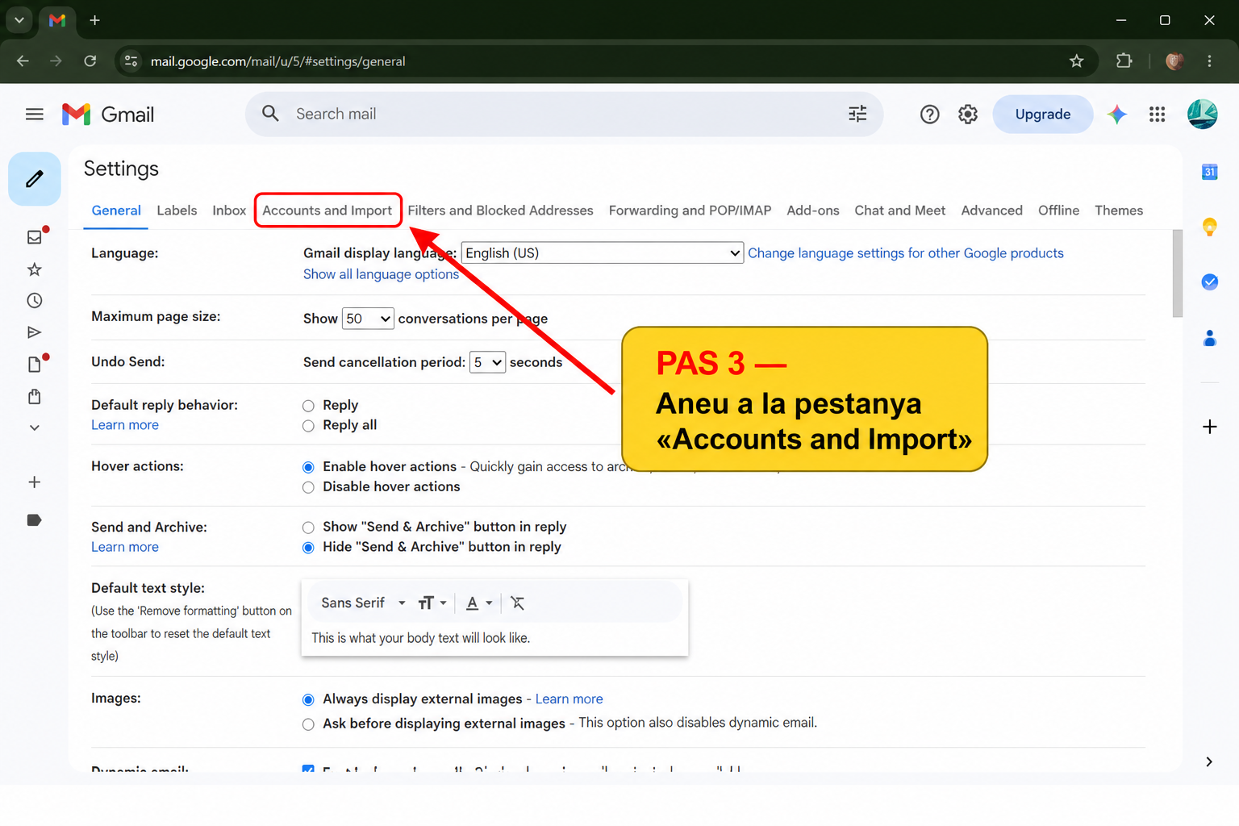
Task: Show side panel chevron at bottom right
Action: pyautogui.click(x=1208, y=761)
